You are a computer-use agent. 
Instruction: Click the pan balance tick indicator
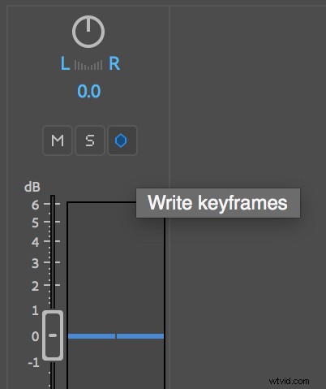88,65
